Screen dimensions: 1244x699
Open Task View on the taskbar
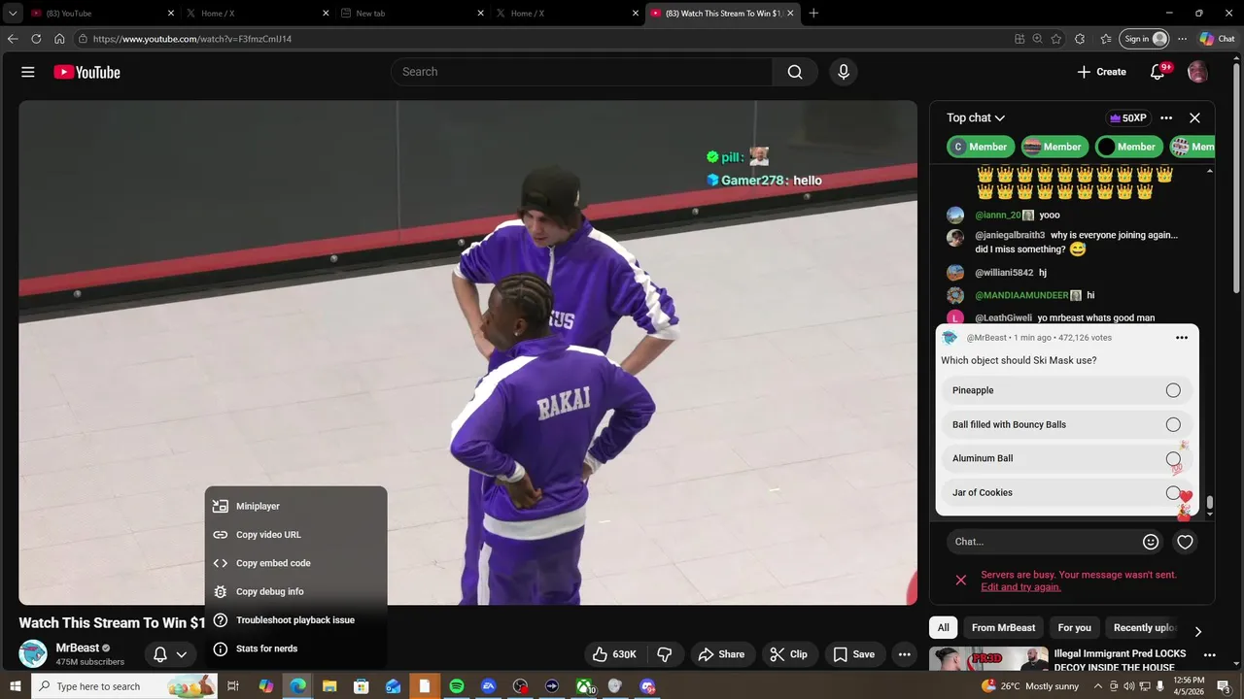[x=233, y=686]
